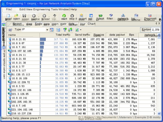Start capture with the green start icon

(64, 16)
